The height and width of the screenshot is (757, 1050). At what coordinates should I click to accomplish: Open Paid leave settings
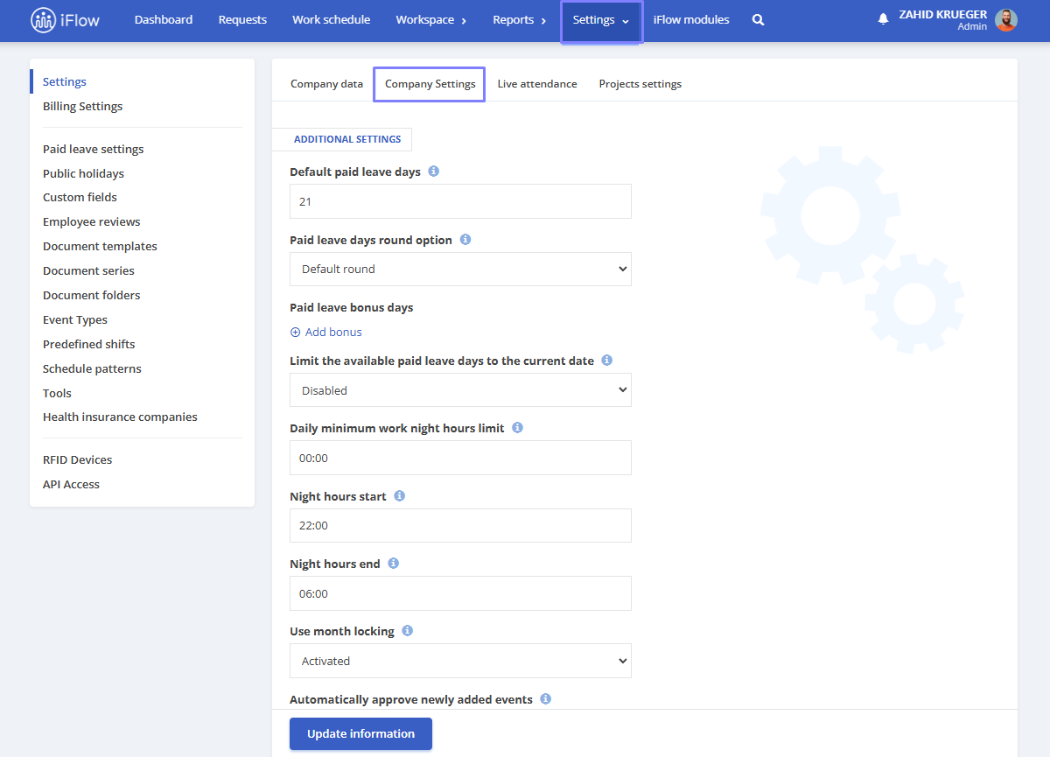[93, 149]
